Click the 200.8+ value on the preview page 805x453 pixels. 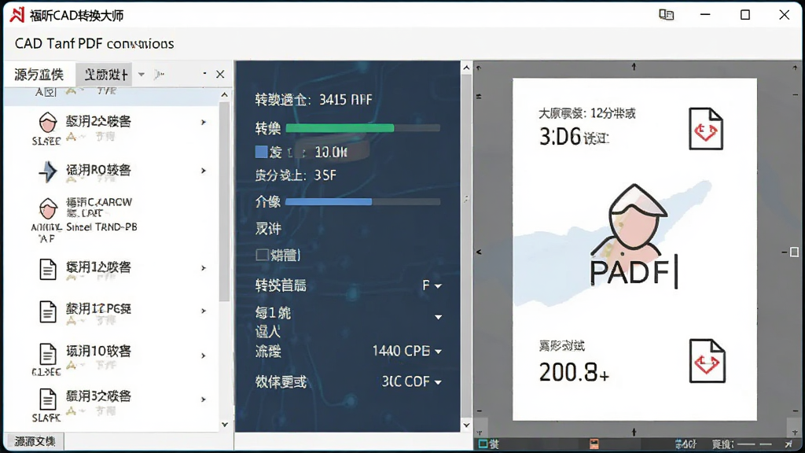coord(574,372)
